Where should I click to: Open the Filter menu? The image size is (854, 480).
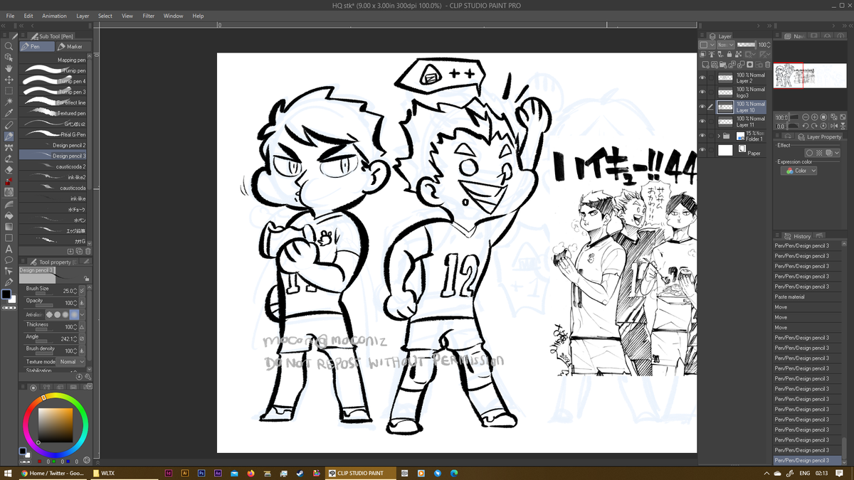click(x=149, y=16)
